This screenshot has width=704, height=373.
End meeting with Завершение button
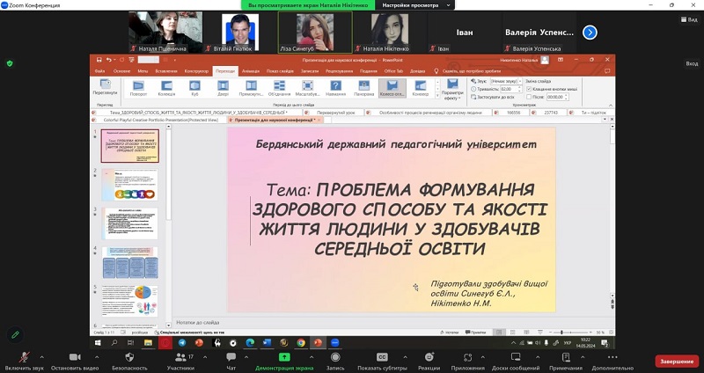(x=677, y=362)
